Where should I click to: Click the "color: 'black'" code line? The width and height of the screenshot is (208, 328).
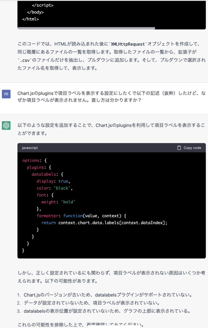point(55,188)
